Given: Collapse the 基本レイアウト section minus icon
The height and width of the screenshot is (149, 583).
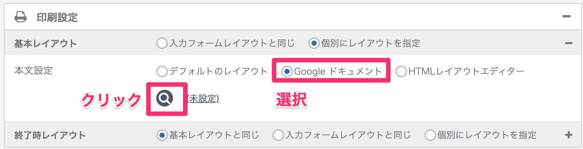Looking at the screenshot, I should [x=569, y=43].
